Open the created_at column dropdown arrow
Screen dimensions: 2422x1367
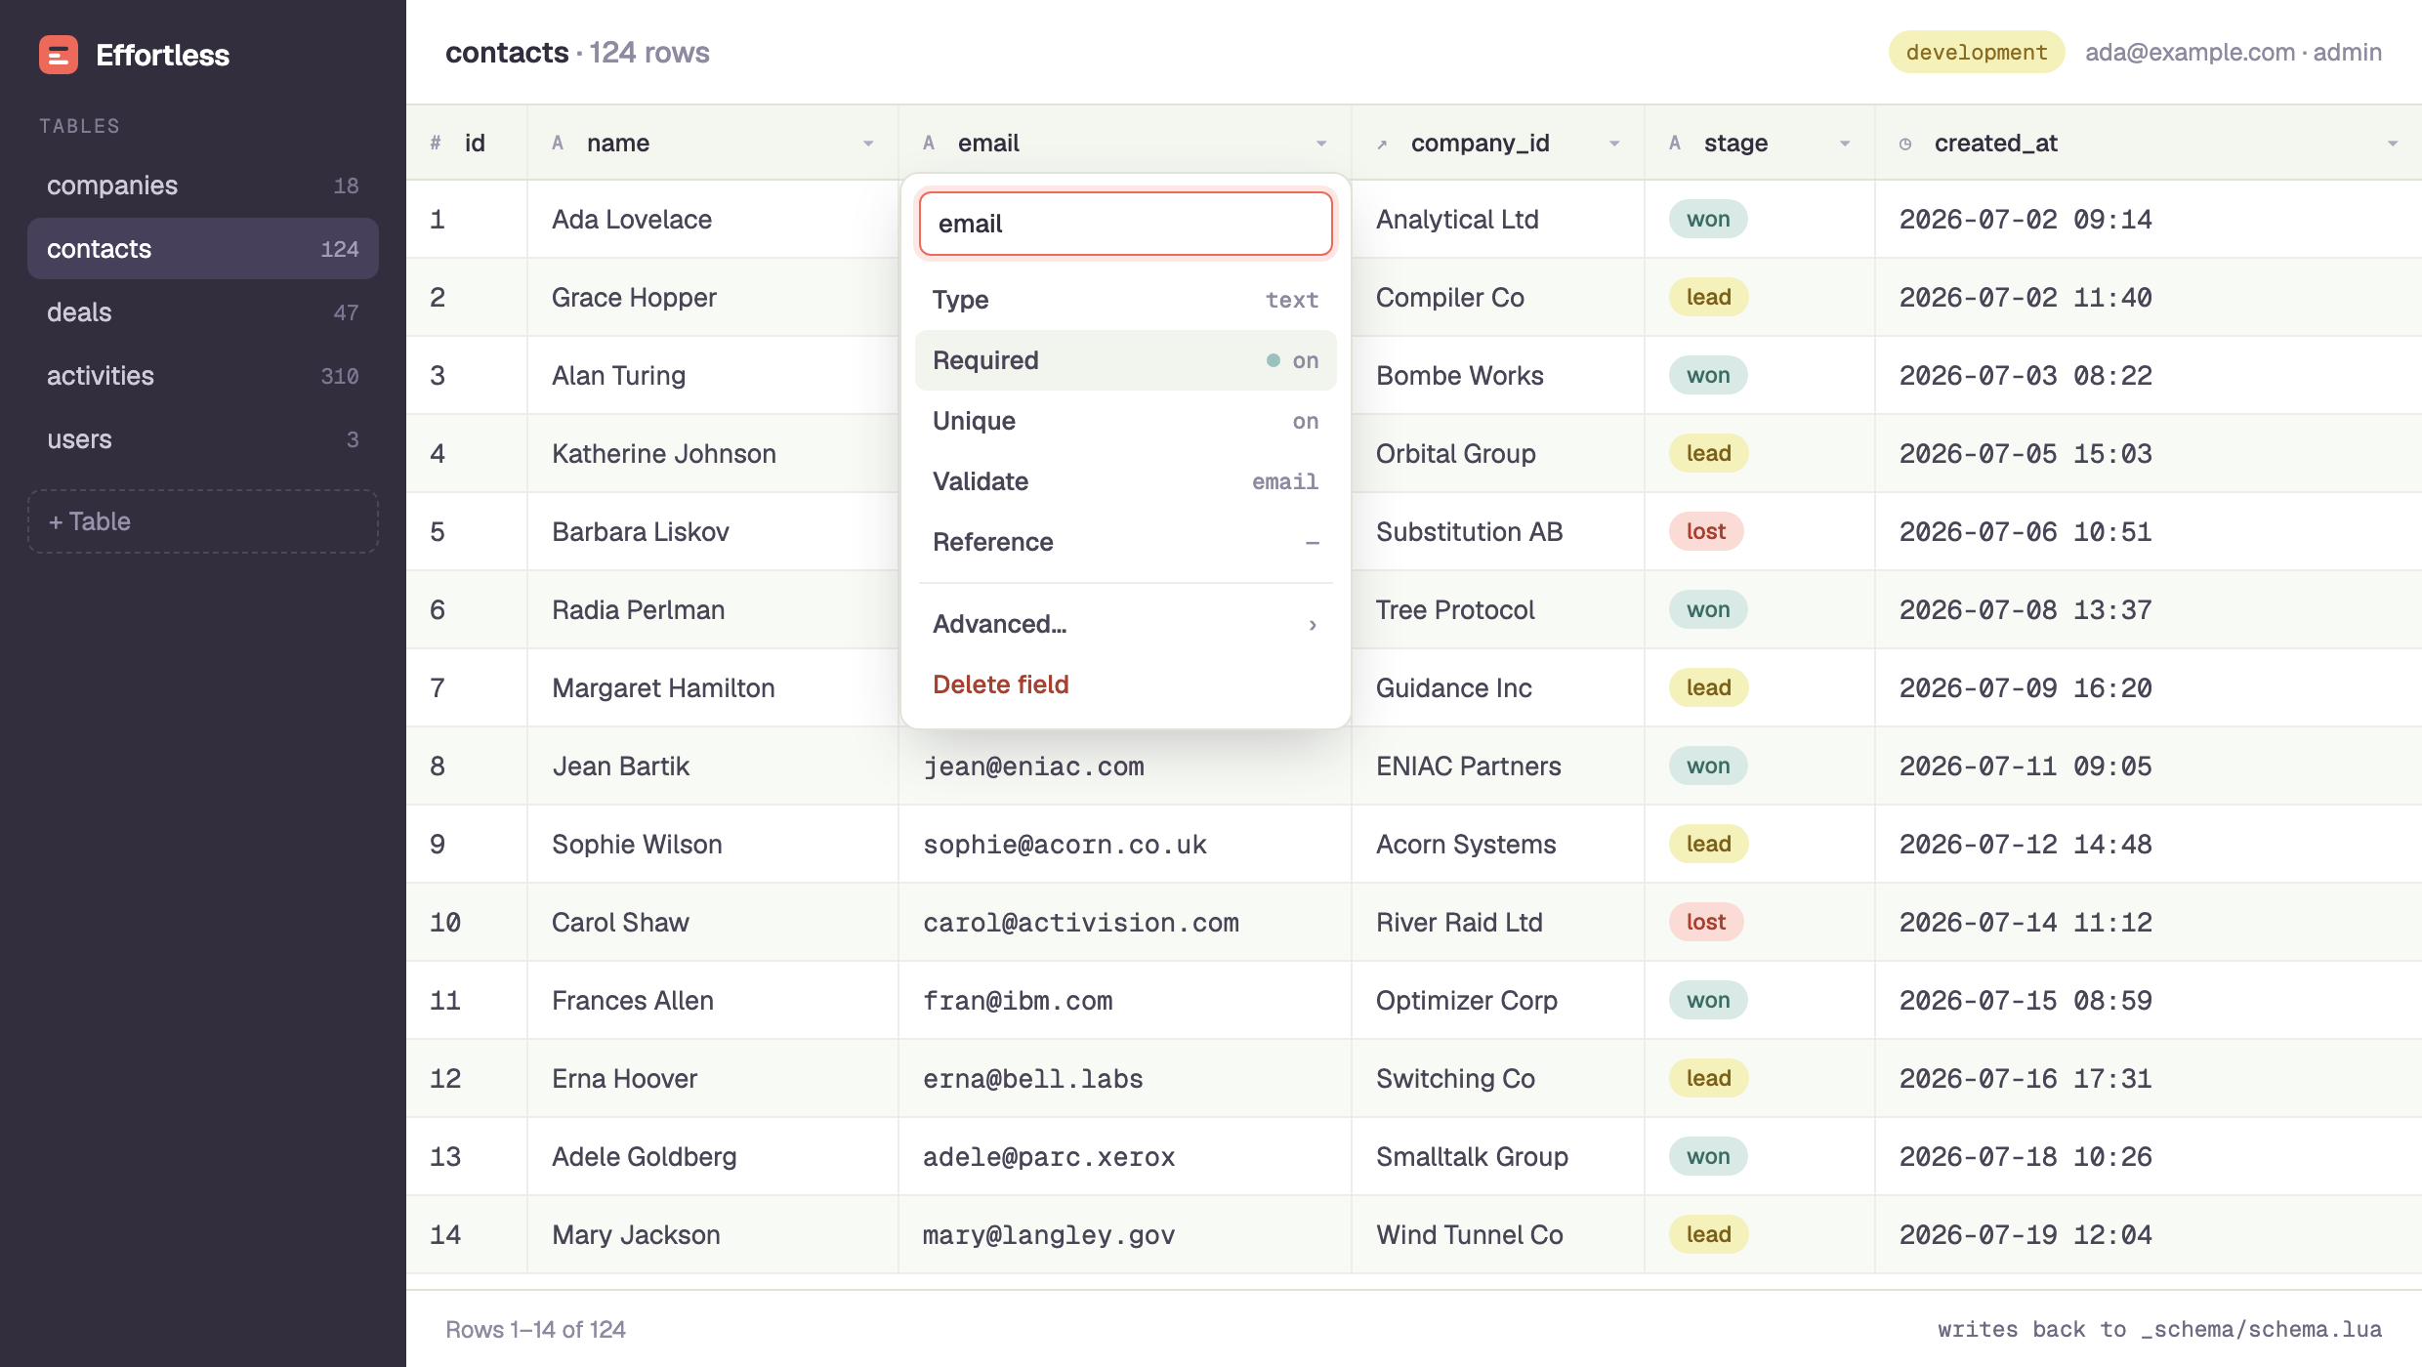pos(2393,145)
